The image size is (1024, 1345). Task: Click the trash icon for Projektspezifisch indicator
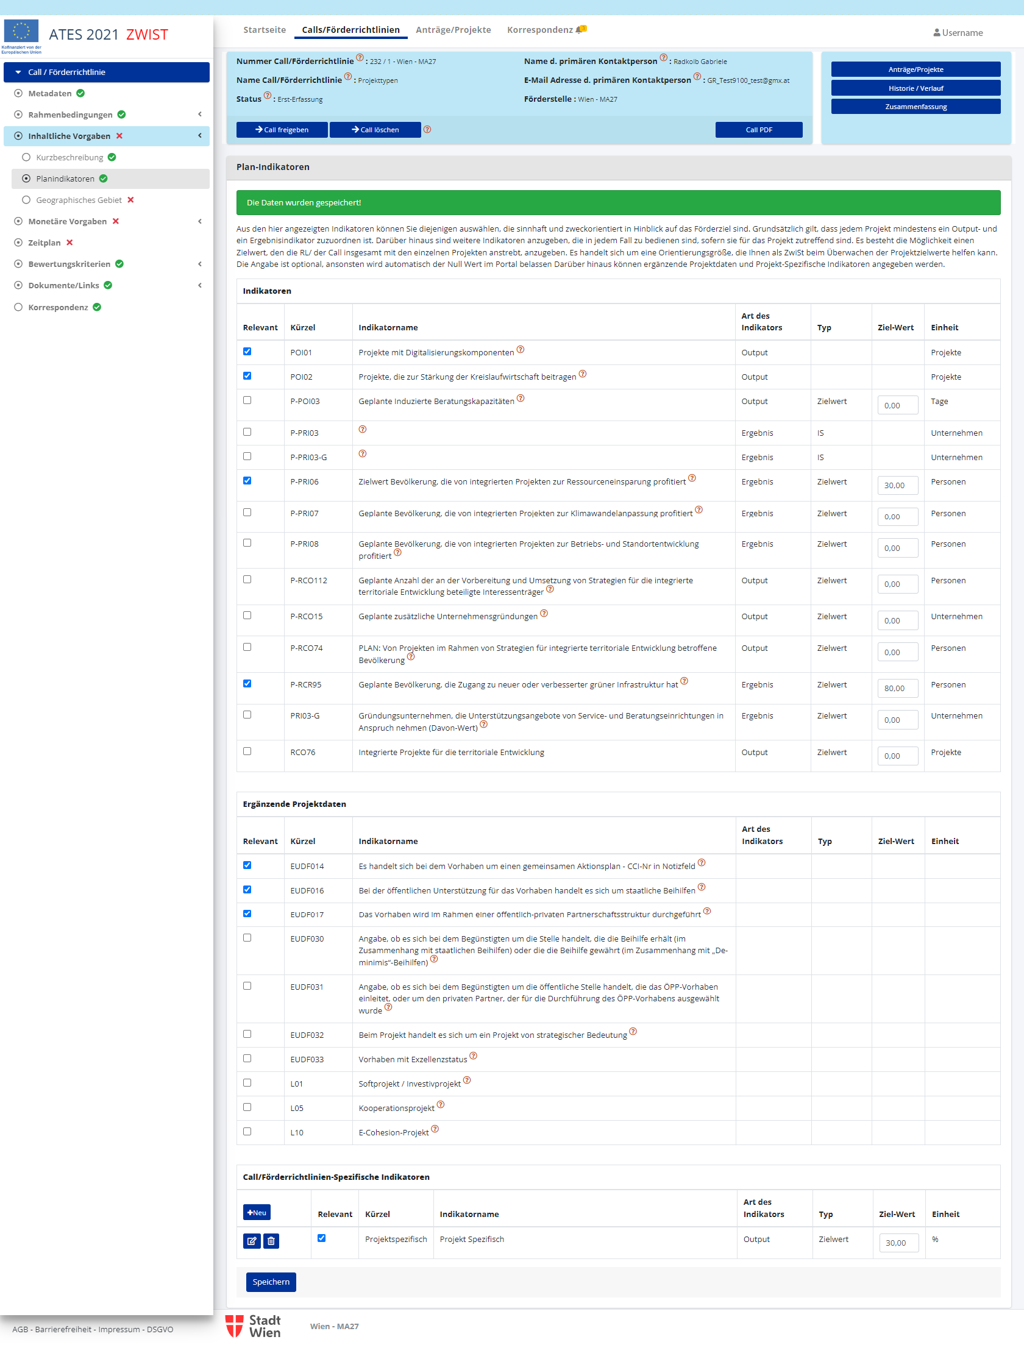click(x=271, y=1241)
